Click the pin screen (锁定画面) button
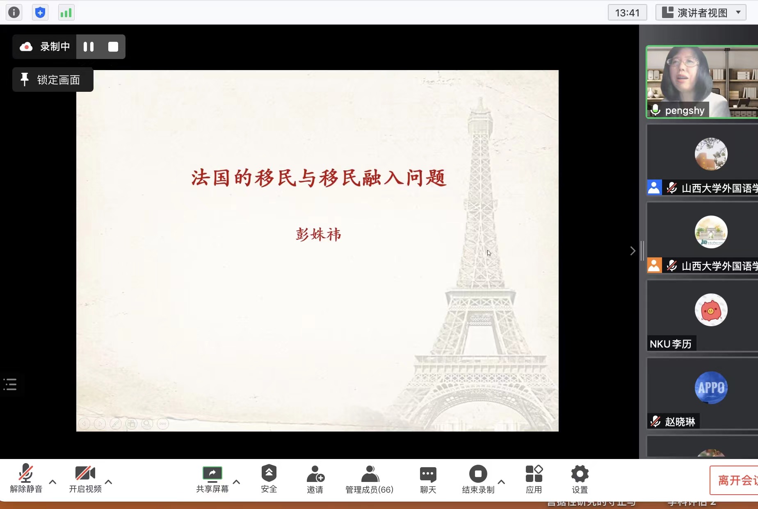 point(53,80)
